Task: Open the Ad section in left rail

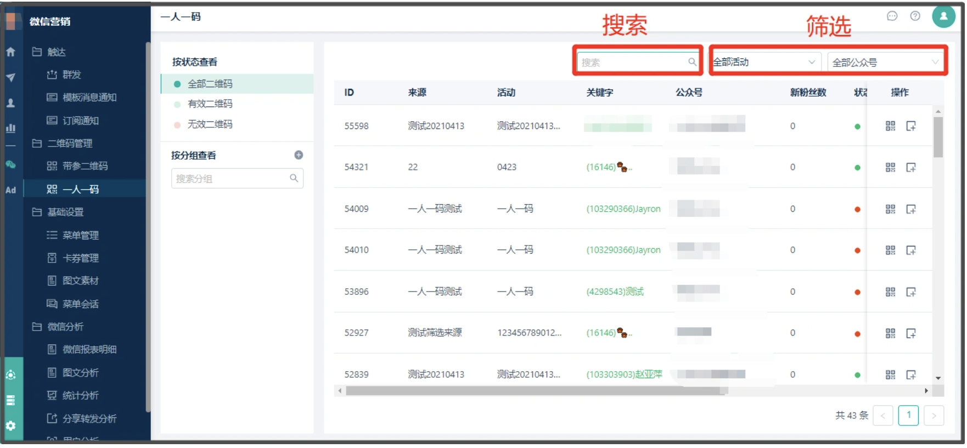Action: coord(10,190)
